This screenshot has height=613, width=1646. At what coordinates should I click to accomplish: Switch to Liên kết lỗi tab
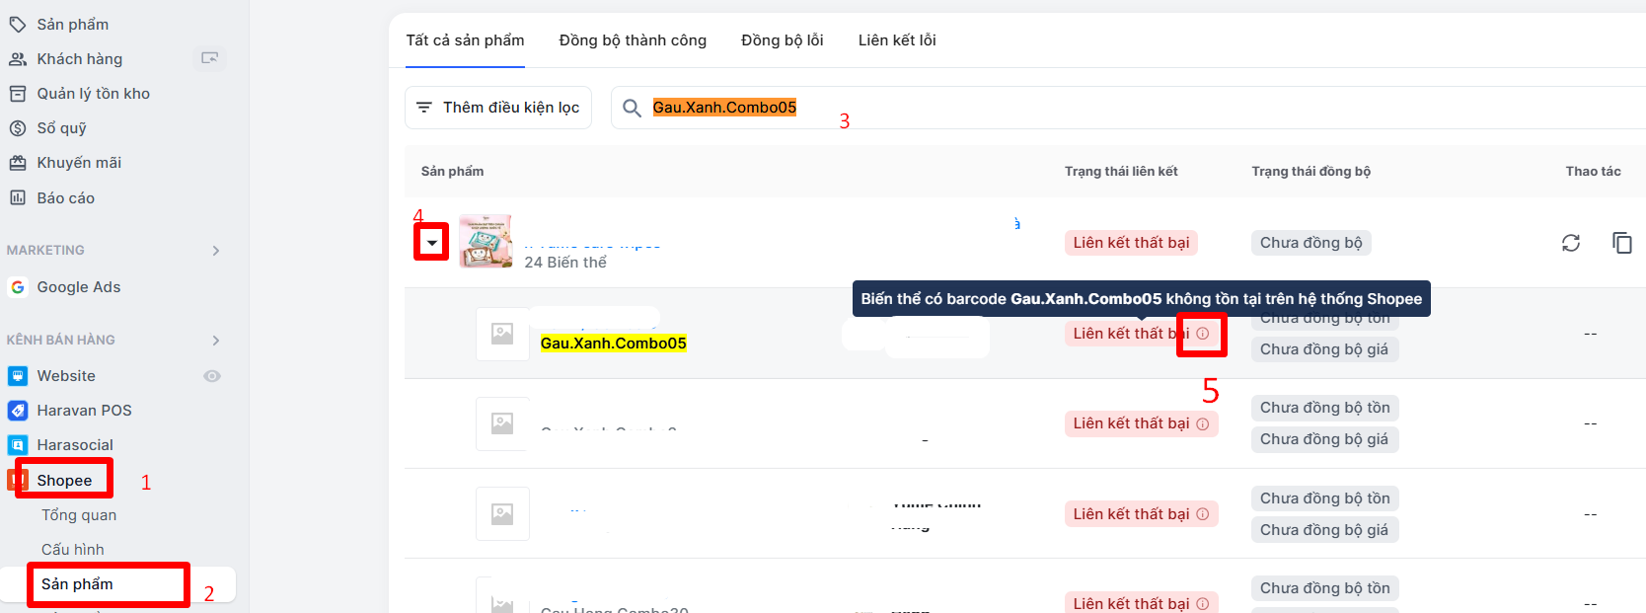click(x=897, y=40)
